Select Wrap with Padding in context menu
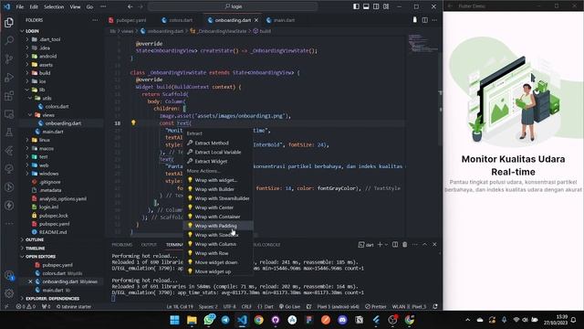 pyautogui.click(x=218, y=226)
